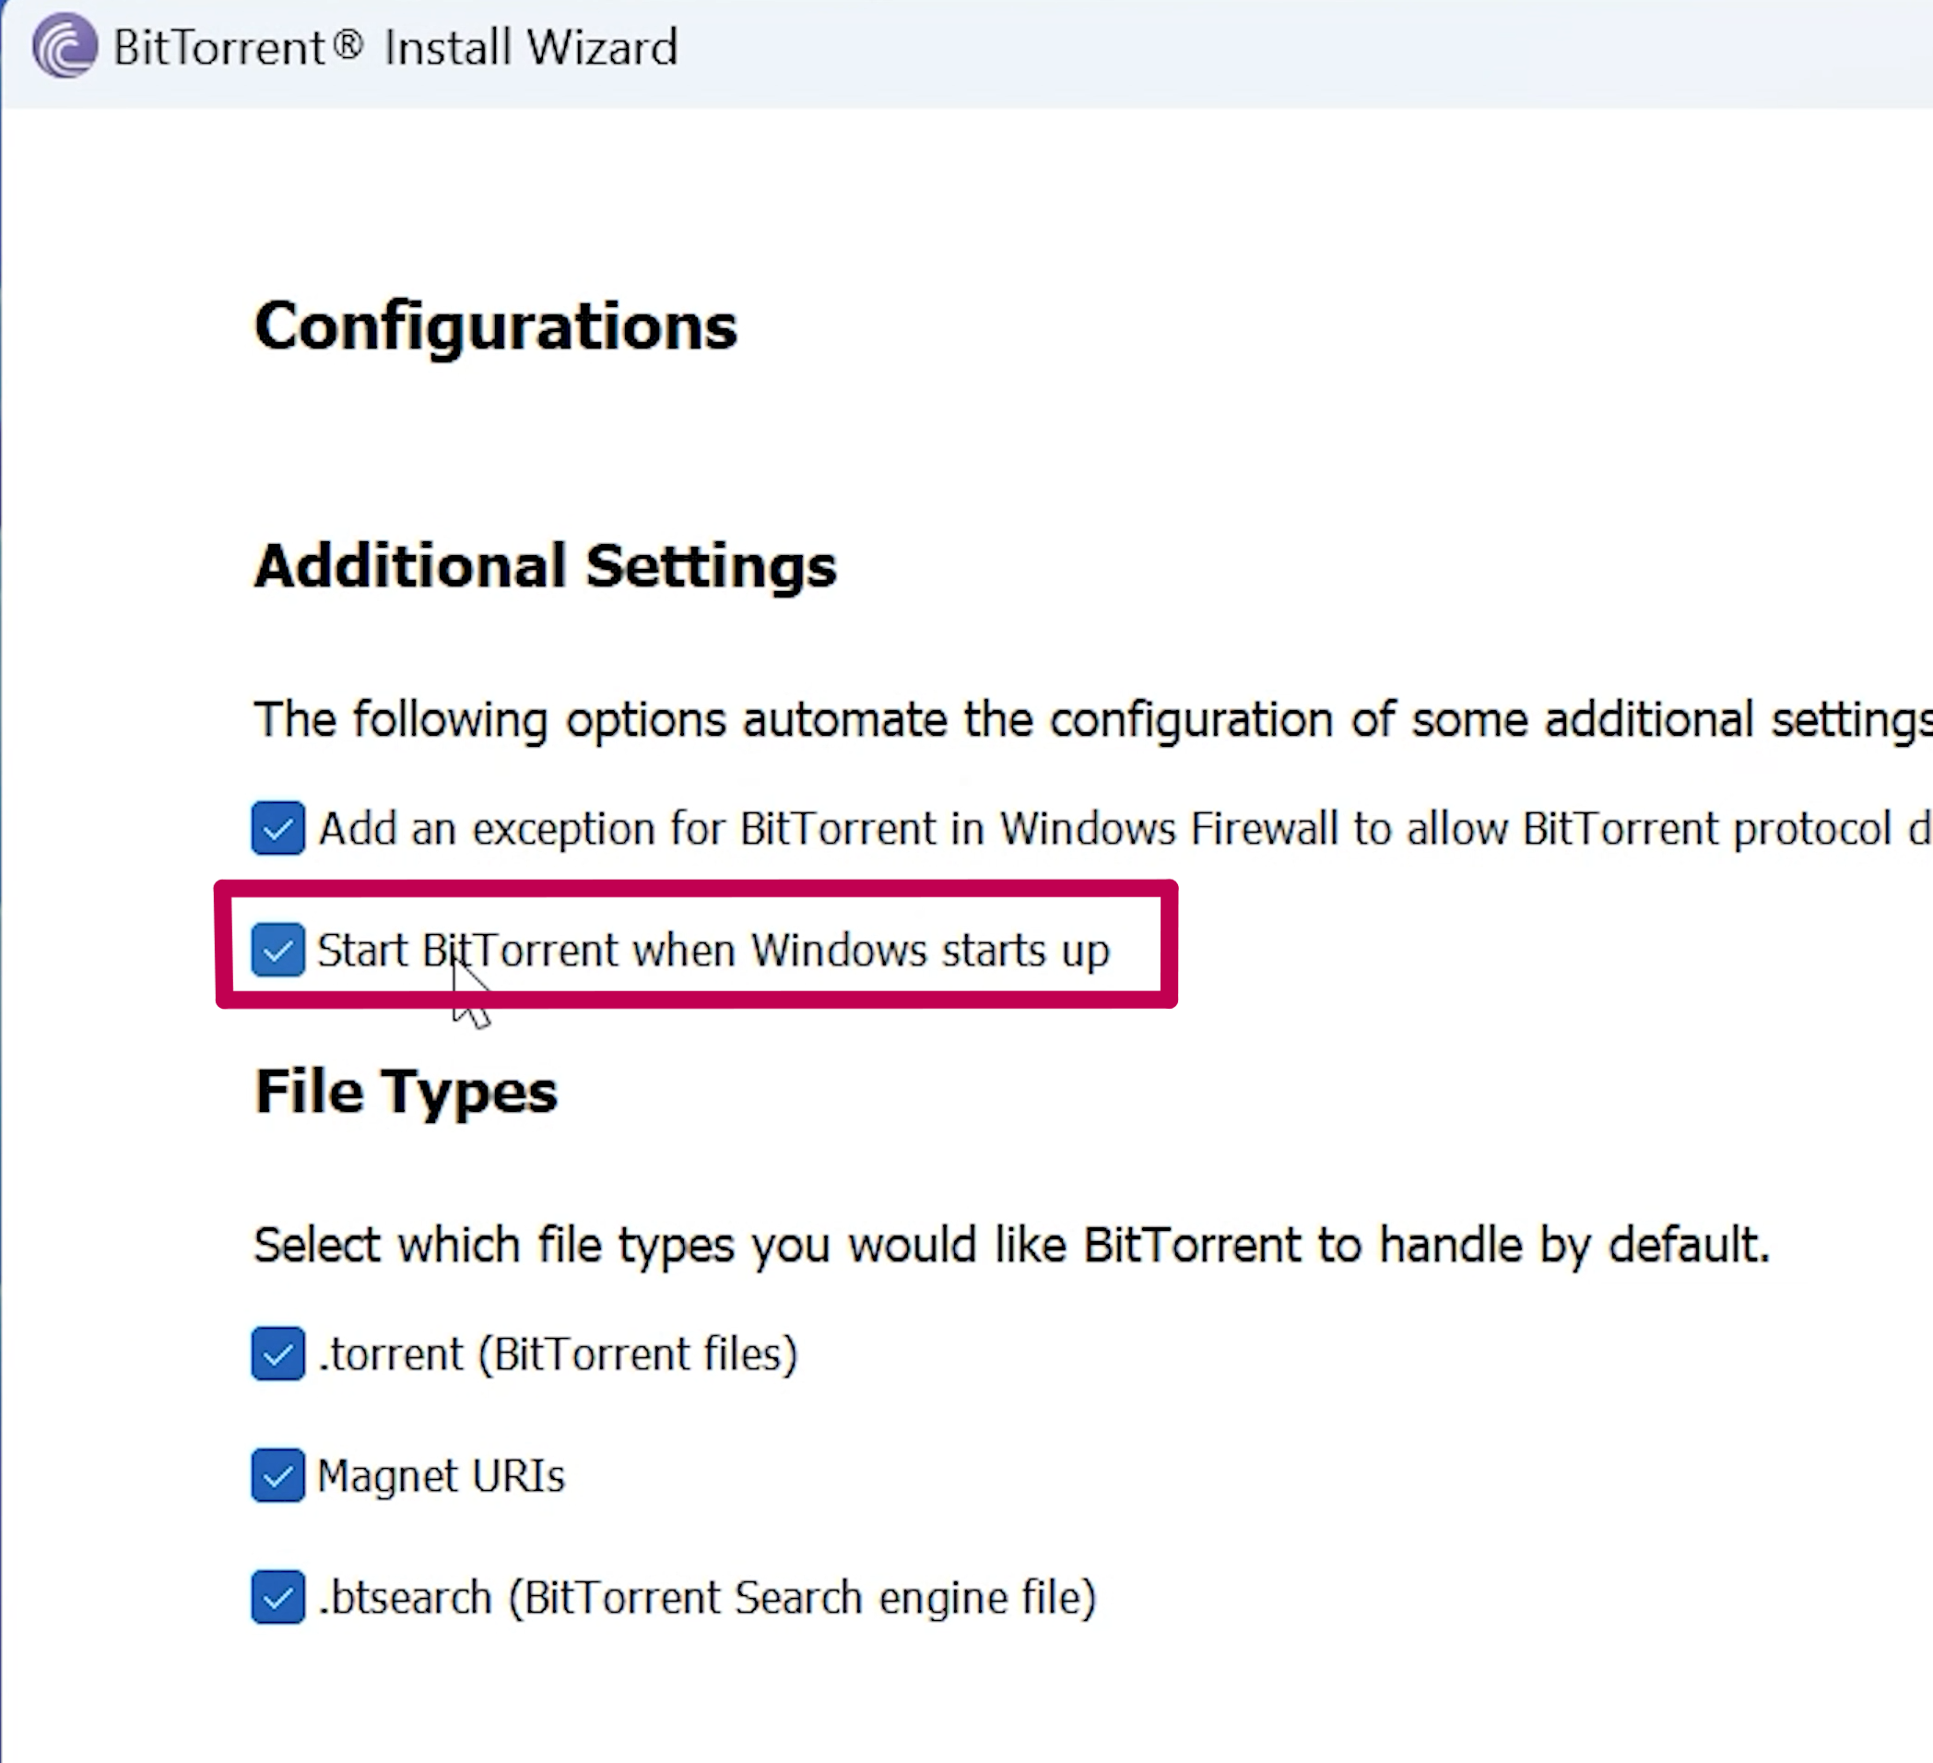Untick the .torrent file type checkbox

click(278, 1354)
